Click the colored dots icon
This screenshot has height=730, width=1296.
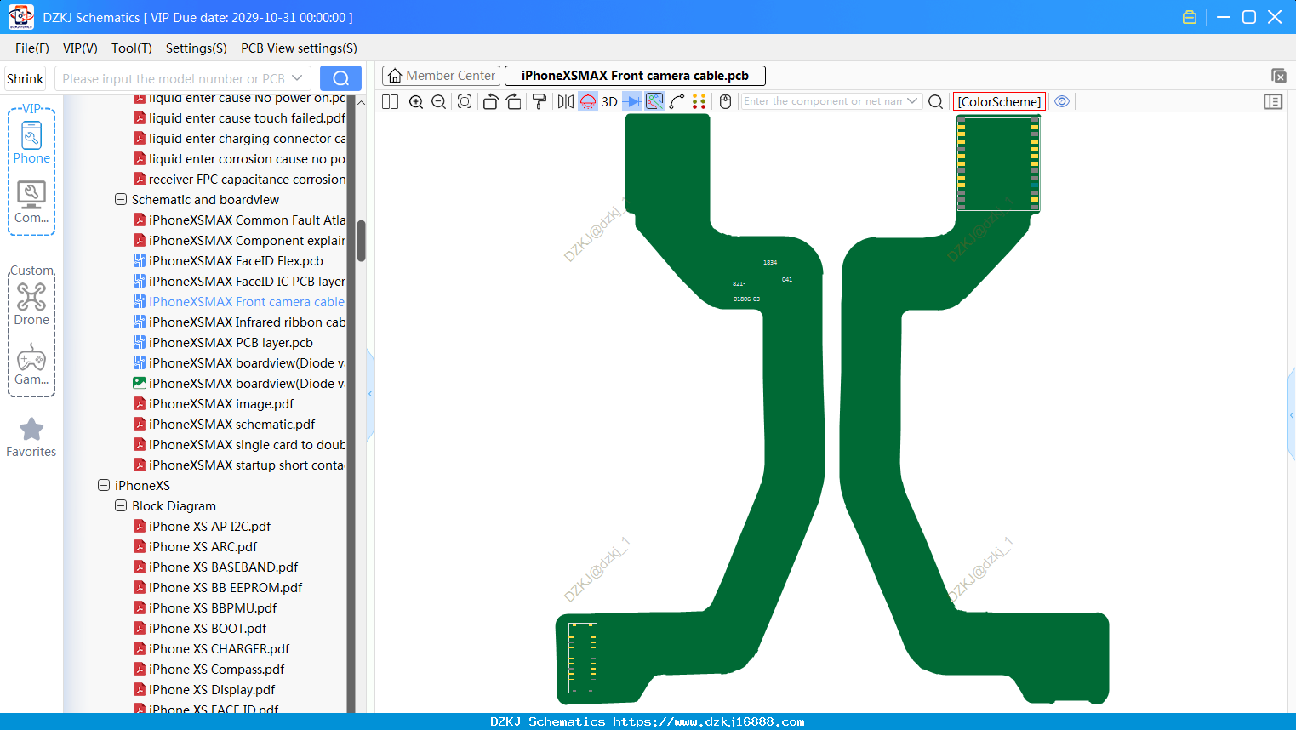699,101
